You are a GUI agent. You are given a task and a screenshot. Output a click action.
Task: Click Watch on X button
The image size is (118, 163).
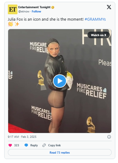(99, 35)
